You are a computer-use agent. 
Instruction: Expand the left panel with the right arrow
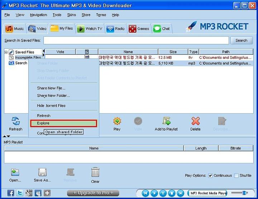click(x=44, y=55)
